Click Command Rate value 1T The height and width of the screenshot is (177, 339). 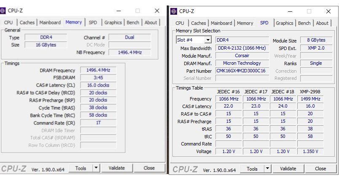(98, 123)
